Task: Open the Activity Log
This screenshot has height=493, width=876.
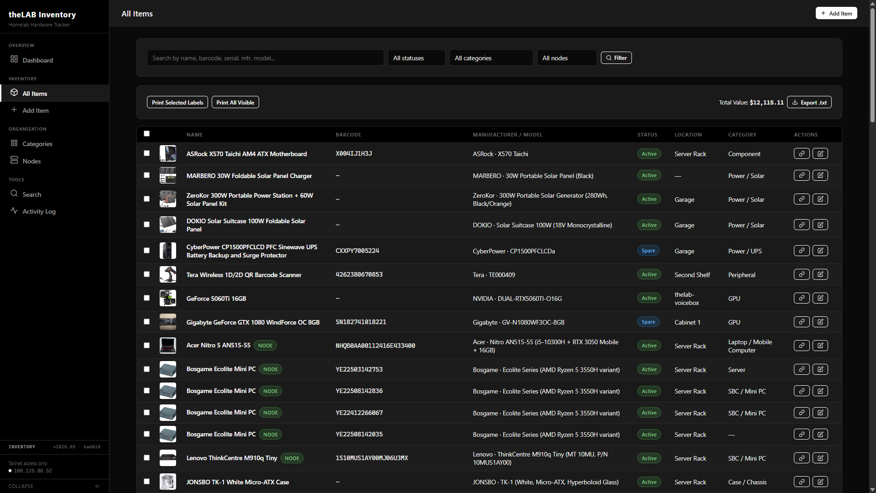Action: click(54, 211)
